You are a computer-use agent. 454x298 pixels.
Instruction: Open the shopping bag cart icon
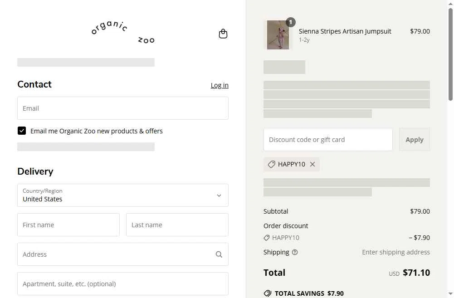coord(223,34)
